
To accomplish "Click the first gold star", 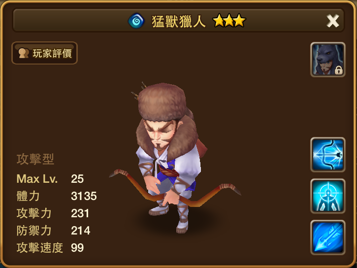I will click(219, 21).
